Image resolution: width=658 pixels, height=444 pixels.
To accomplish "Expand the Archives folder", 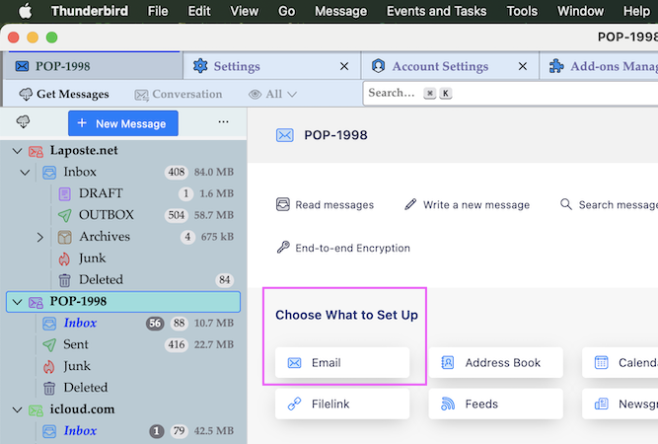I will pyautogui.click(x=39, y=237).
